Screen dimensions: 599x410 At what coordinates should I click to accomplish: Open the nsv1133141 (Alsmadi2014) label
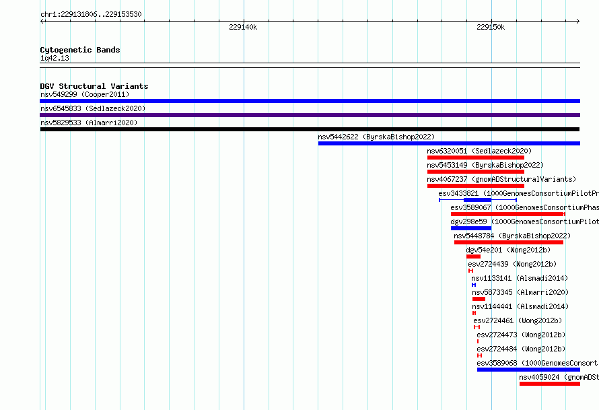click(520, 278)
